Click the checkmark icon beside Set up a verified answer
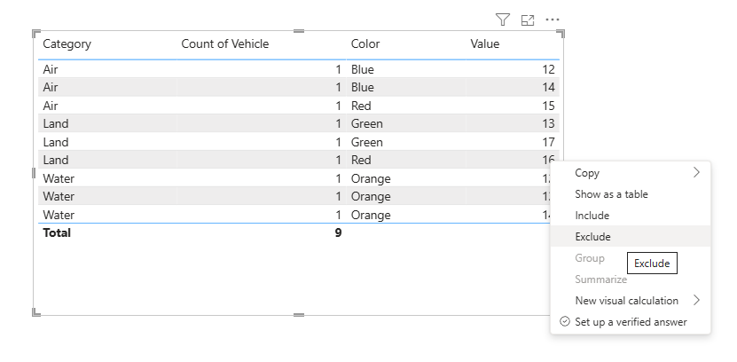The width and height of the screenshot is (737, 362). pos(564,322)
